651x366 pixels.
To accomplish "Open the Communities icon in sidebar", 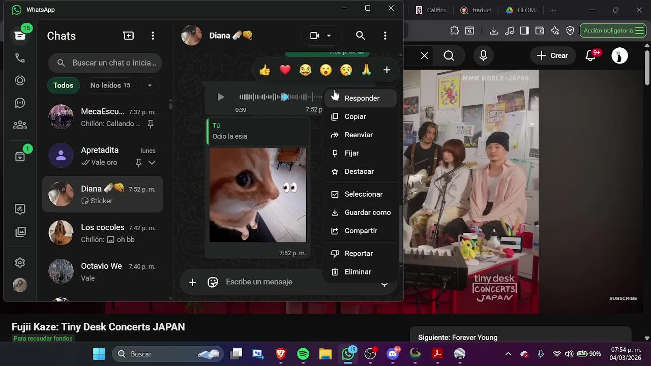I will click(x=20, y=125).
